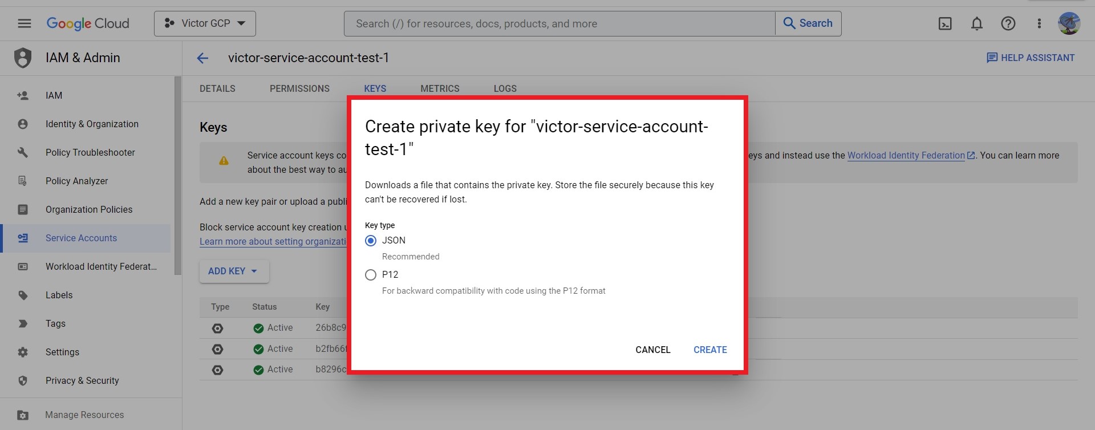
Task: Click CREATE to generate the key
Action: 710,350
